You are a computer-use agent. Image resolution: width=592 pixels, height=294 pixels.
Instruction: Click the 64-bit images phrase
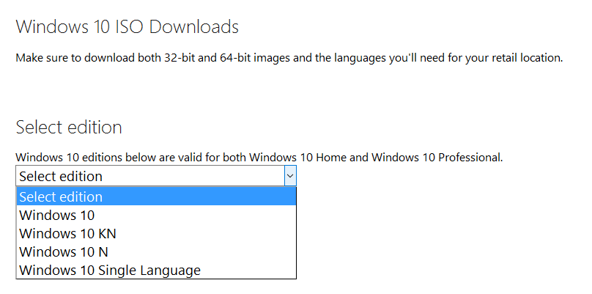pyautogui.click(x=251, y=58)
